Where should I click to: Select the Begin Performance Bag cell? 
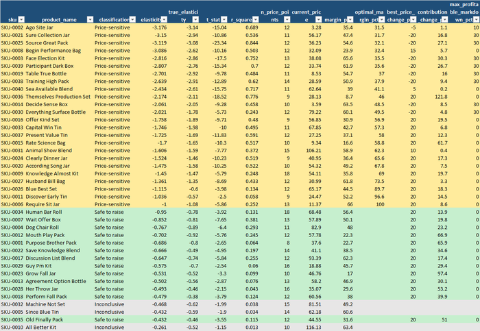59,51
